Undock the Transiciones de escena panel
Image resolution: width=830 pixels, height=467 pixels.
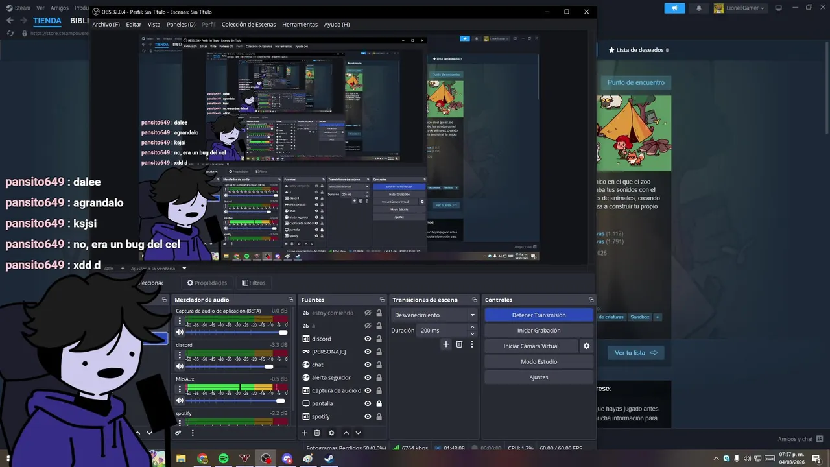475,300
